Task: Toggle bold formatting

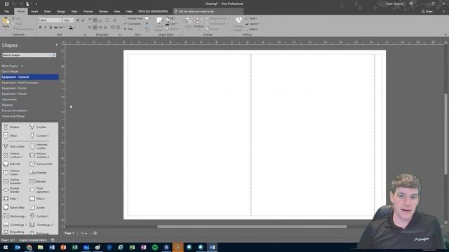Action: pos(40,27)
